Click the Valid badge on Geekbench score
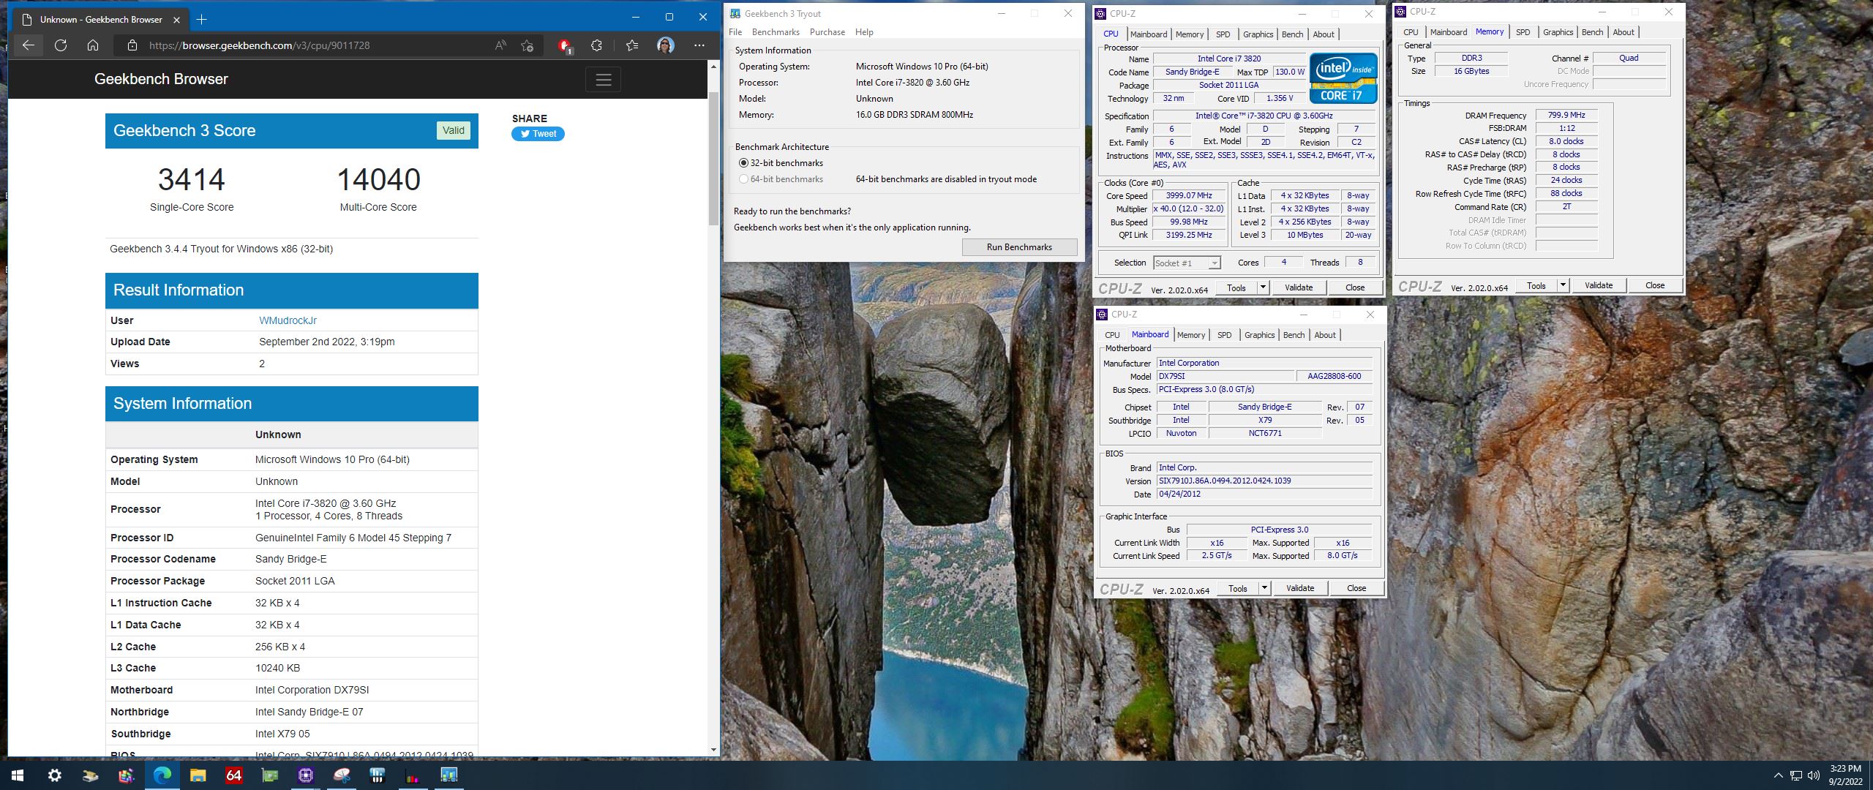1873x790 pixels. coord(453,130)
